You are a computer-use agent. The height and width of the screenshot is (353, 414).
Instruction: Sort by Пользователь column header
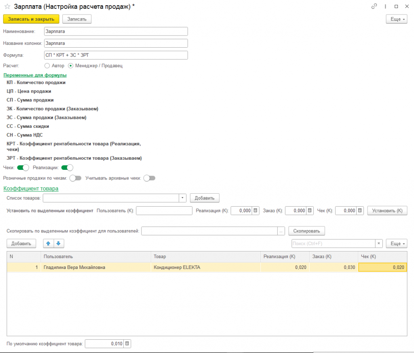coord(96,257)
